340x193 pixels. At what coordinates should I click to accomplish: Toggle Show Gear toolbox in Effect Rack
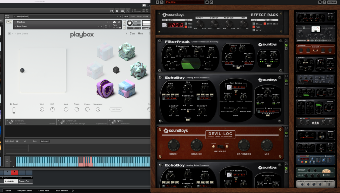tap(265, 24)
